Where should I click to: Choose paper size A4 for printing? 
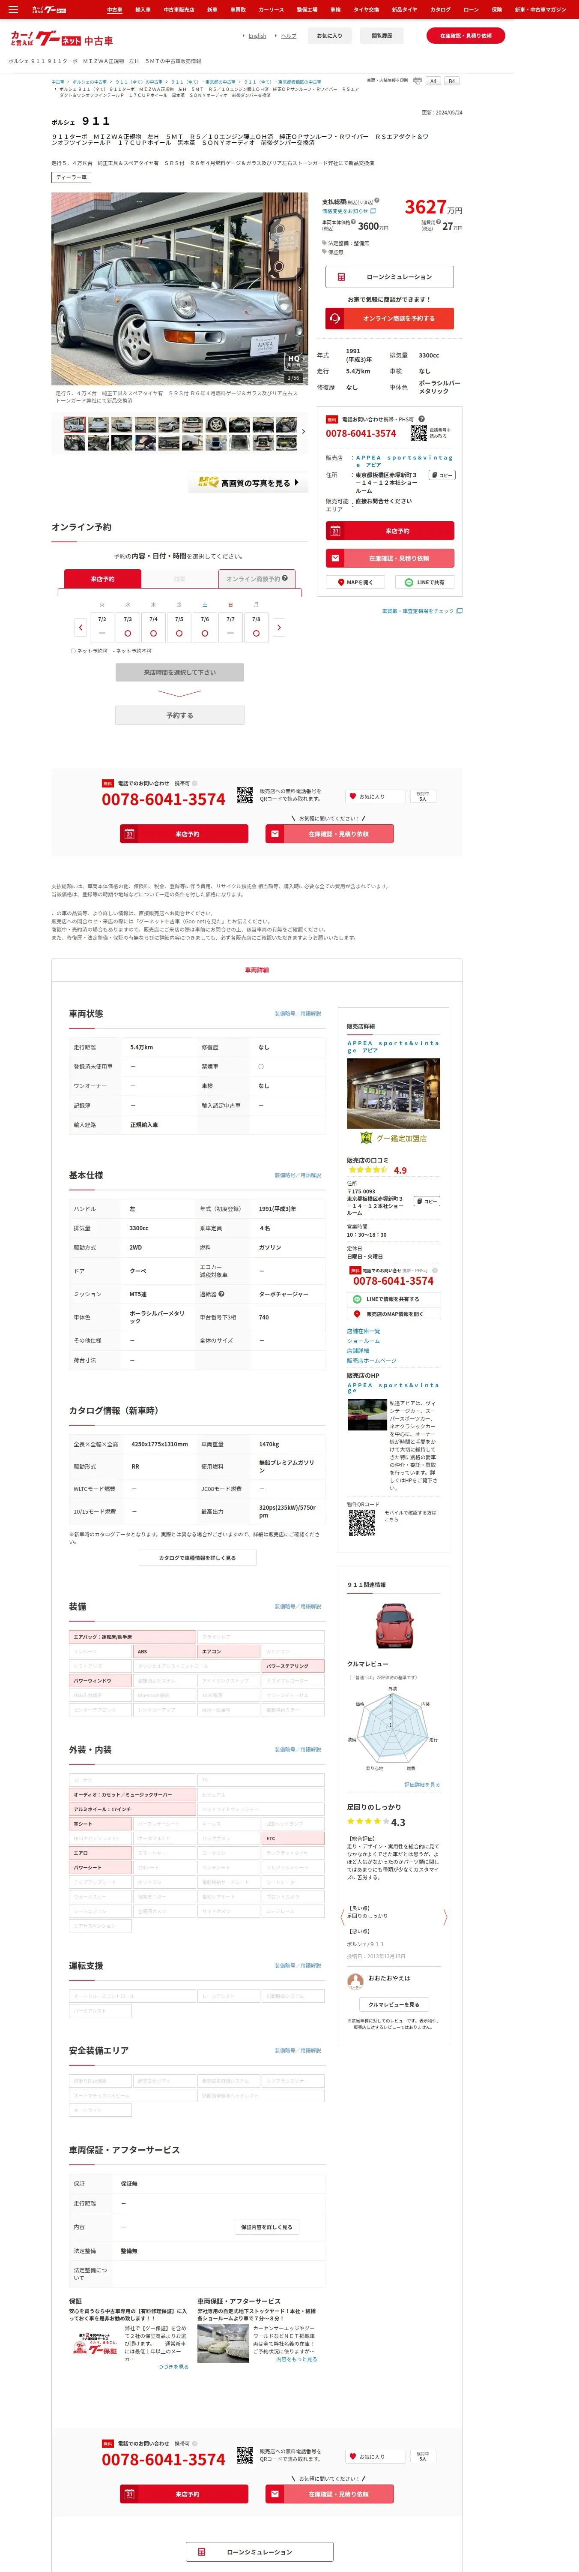click(x=433, y=81)
